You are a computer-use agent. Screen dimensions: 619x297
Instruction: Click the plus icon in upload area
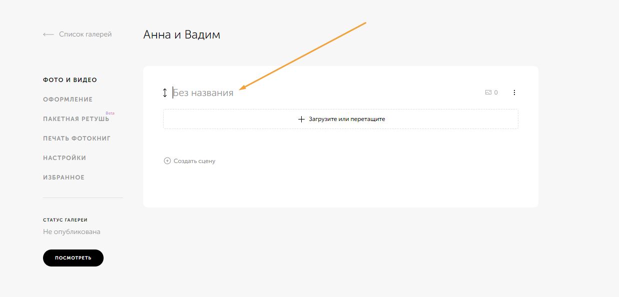(301, 119)
